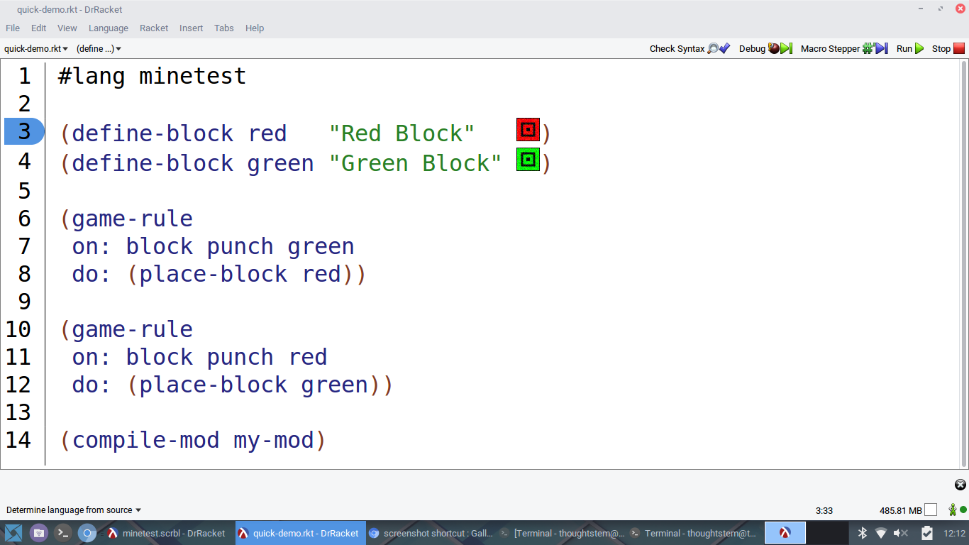This screenshot has width=969, height=545.
Task: Open the Wi-Fi network tray icon
Action: (881, 533)
